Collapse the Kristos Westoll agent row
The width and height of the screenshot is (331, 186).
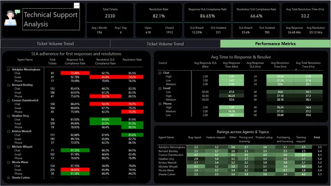pyautogui.click(x=9, y=132)
